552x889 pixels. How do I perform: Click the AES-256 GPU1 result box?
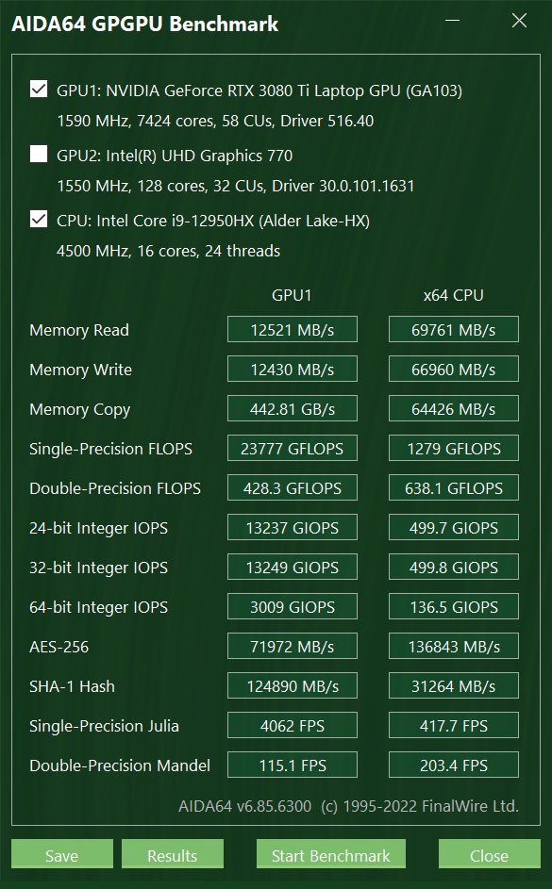tap(292, 646)
